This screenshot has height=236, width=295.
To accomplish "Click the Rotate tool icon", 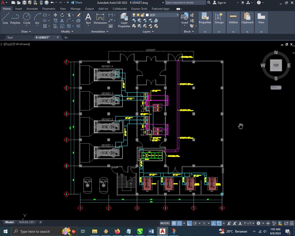I will 62,15.
